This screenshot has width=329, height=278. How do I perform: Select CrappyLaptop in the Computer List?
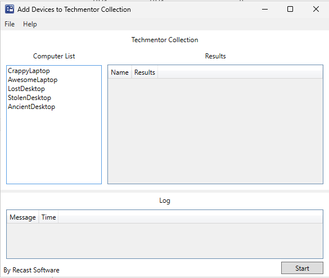[x=29, y=71]
